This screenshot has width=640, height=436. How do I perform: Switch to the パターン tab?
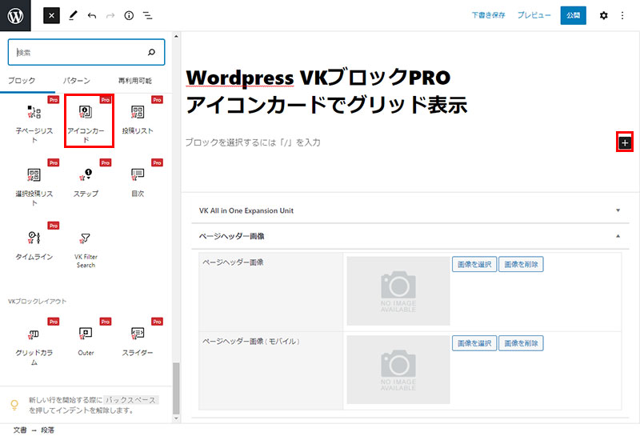click(x=76, y=81)
